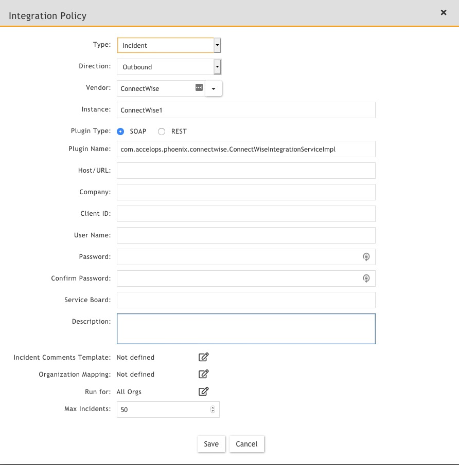459x465 pixels.
Task: Edit the Run for organizations setting
Action: [x=203, y=392]
